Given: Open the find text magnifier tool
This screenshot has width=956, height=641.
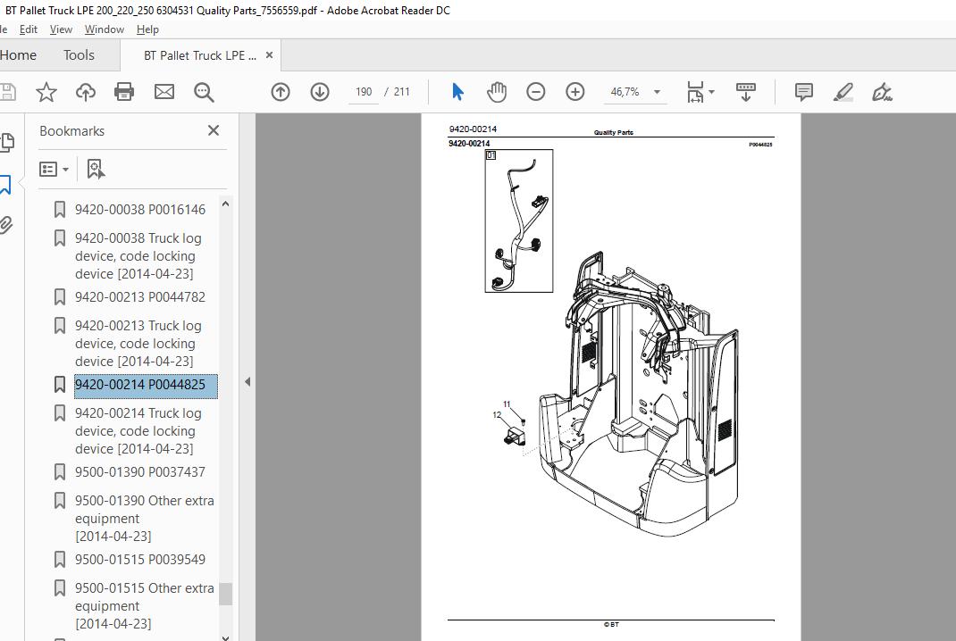Looking at the screenshot, I should click(204, 92).
